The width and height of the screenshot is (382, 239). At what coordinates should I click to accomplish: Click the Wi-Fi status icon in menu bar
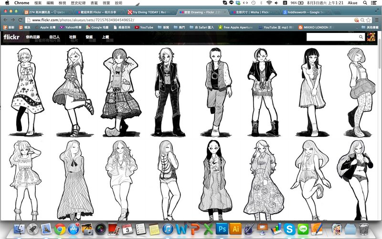pyautogui.click(x=269, y=3)
